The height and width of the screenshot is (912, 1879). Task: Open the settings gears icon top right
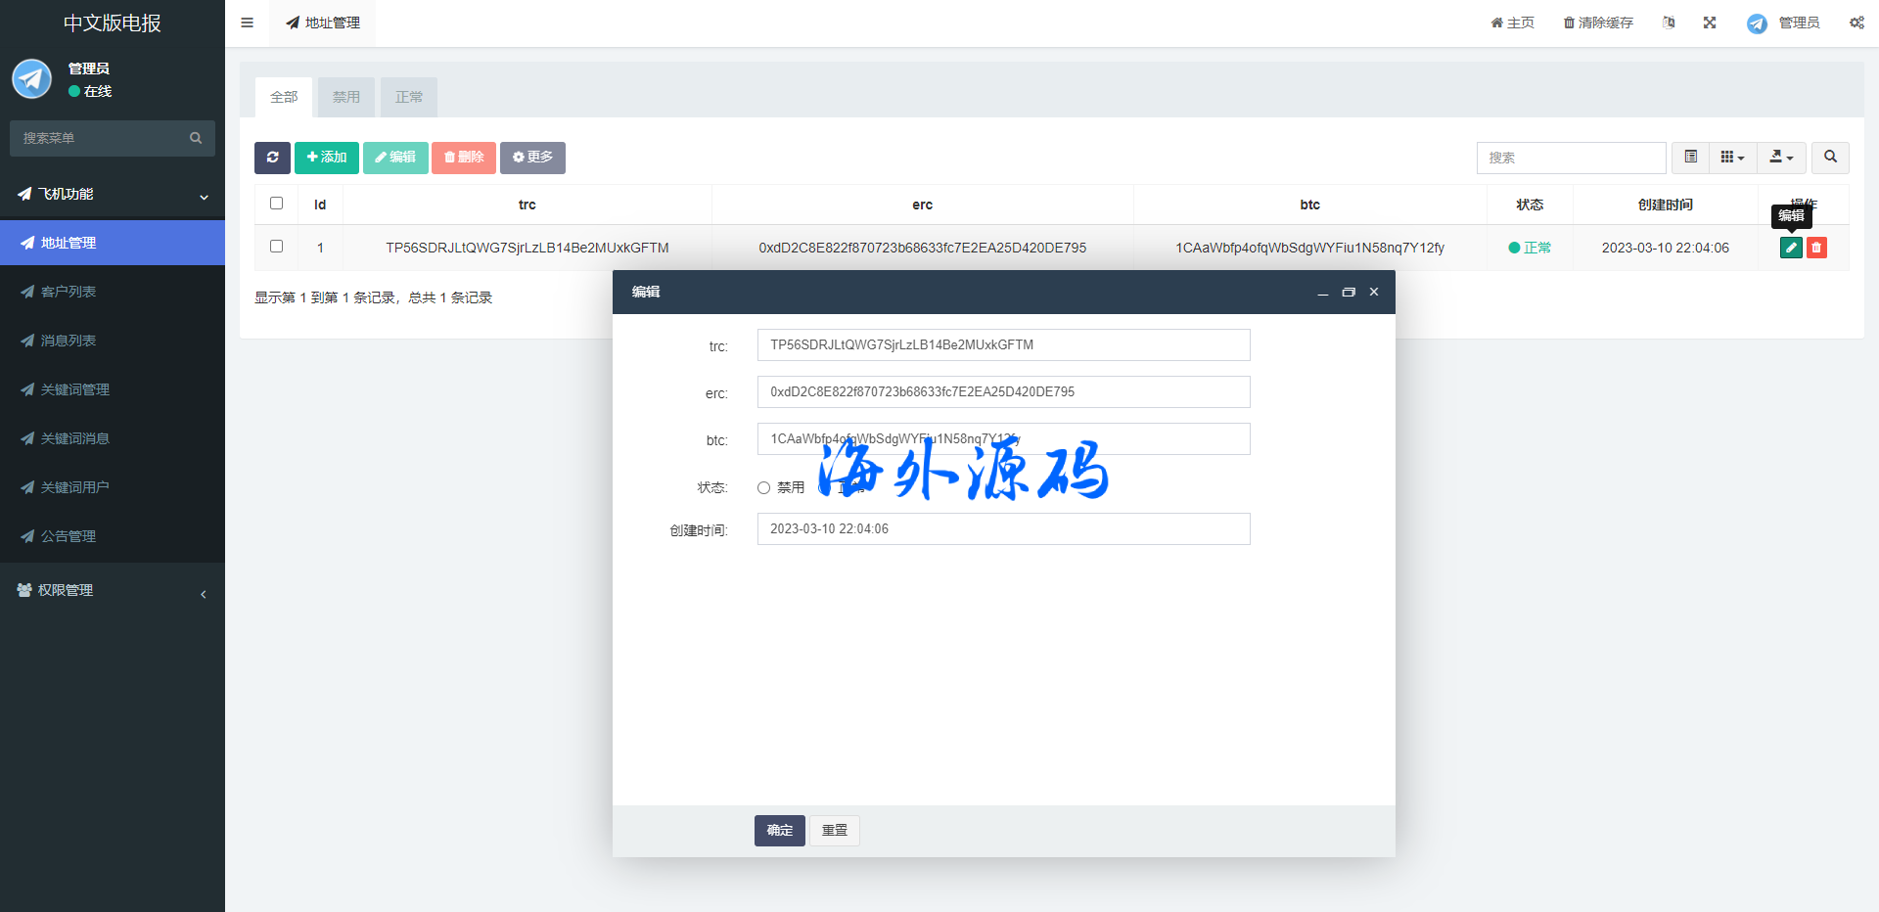pyautogui.click(x=1856, y=23)
